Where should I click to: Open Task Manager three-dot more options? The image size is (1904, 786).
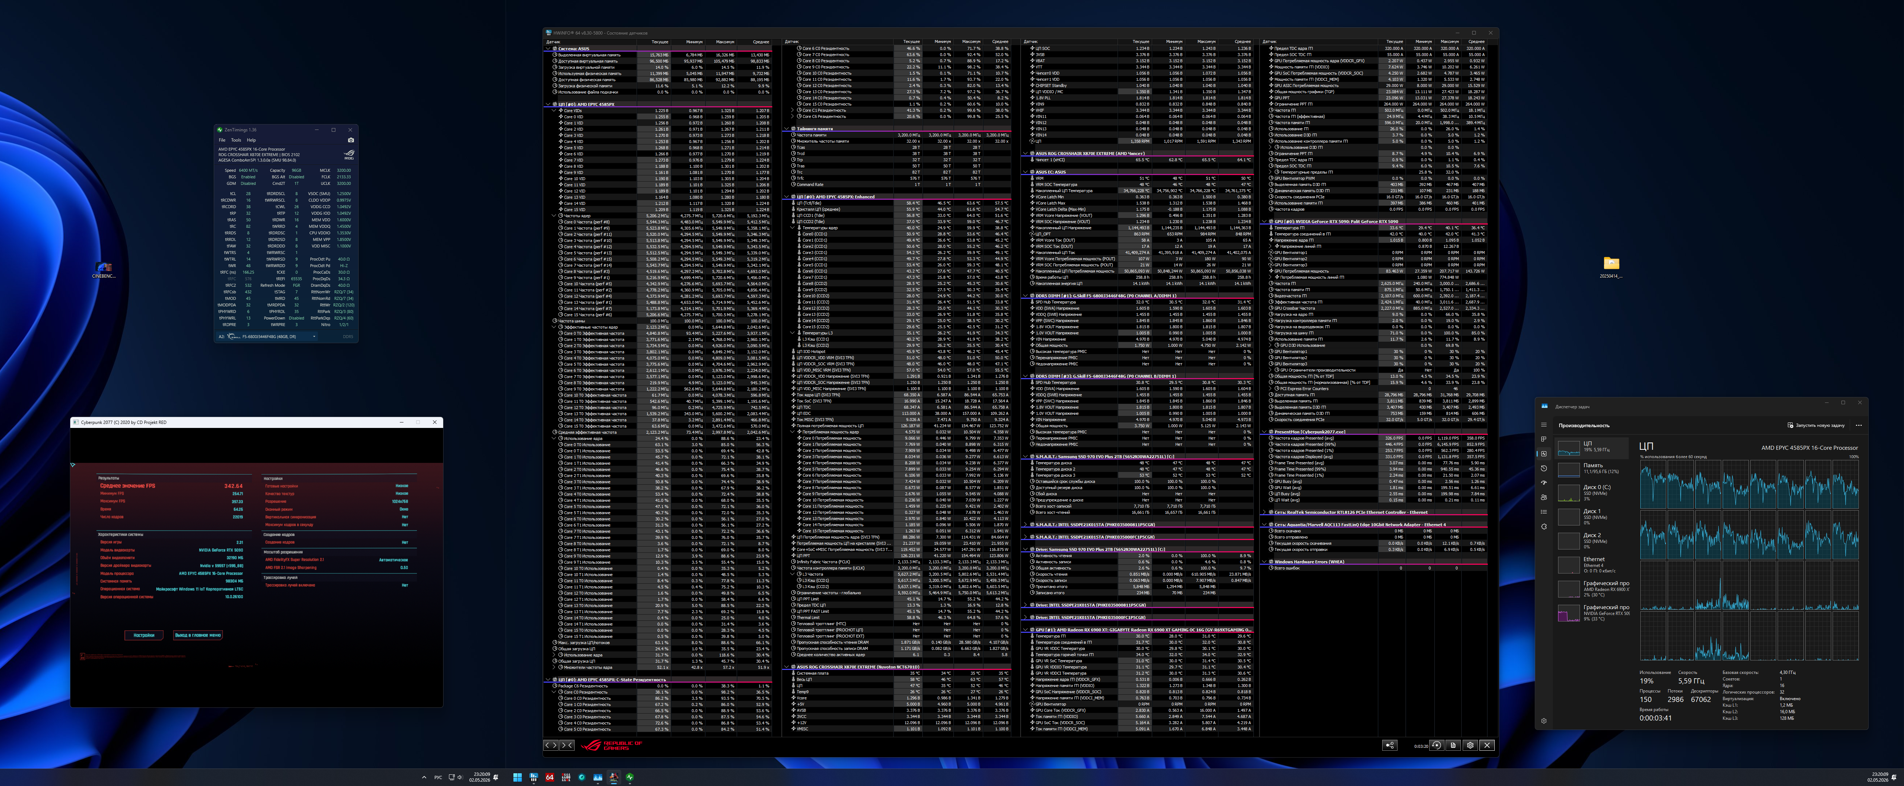point(1858,425)
